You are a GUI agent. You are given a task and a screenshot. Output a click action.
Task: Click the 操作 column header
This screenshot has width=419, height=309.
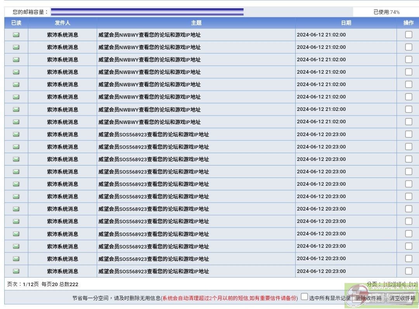(x=408, y=23)
